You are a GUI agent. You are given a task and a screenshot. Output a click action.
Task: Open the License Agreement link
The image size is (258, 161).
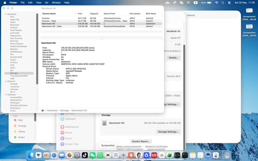(156, 149)
